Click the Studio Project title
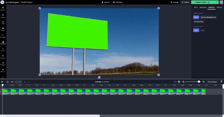The height and width of the screenshot is (117, 224). pyautogui.click(x=27, y=2)
